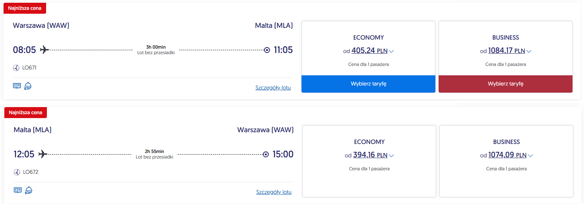Expand Economy price 405,24 PLN chevron
This screenshot has height=204, width=584.
[391, 51]
